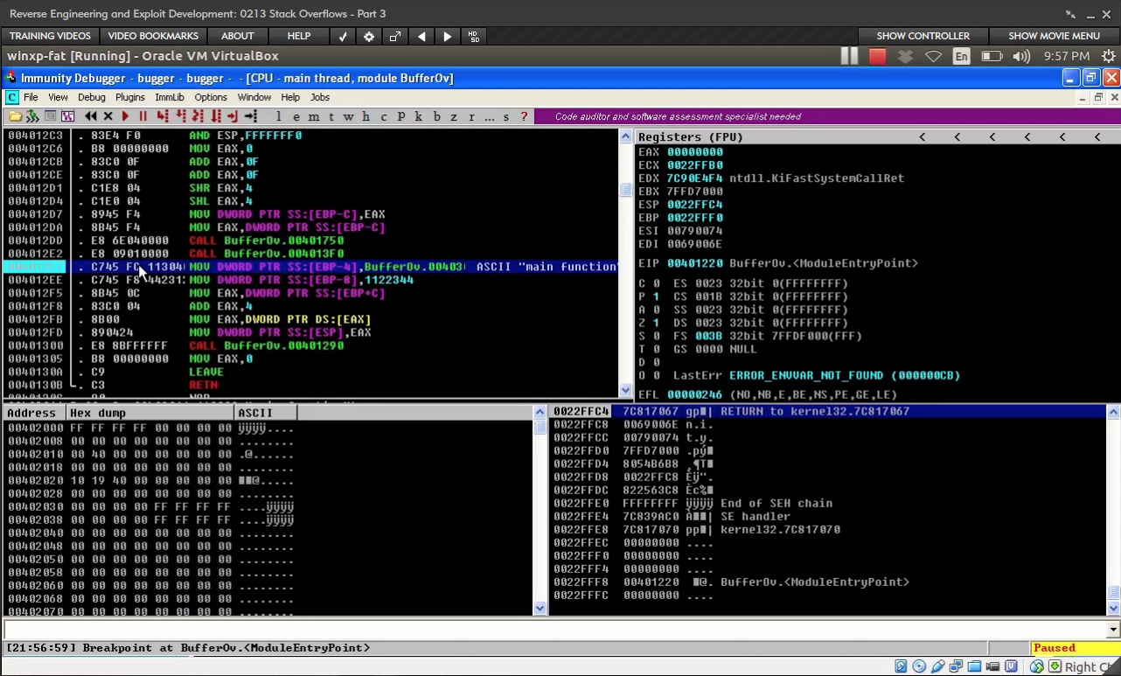This screenshot has height=676, width=1121.
Task: Show CPU window with 'c' button
Action: [x=383, y=116]
